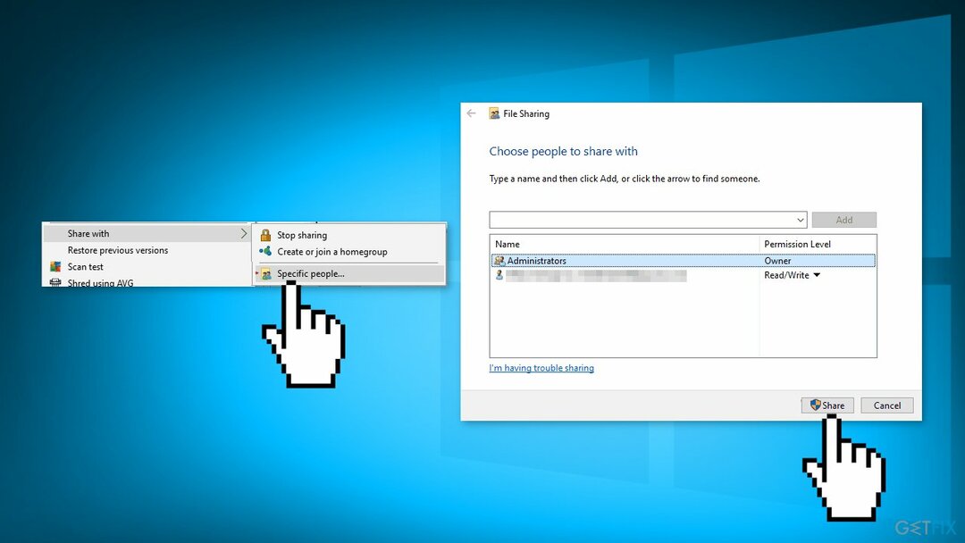The width and height of the screenshot is (965, 543).
Task: Click the Administrators group icon in the list
Action: point(499,261)
